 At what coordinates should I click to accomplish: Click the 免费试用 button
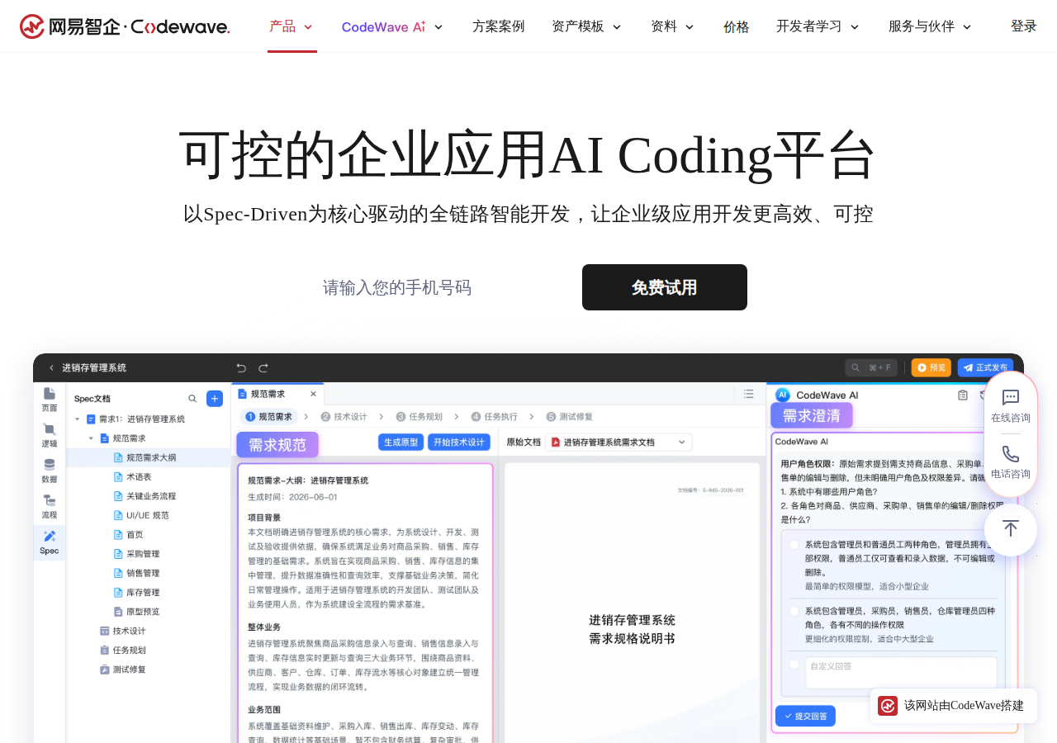coord(665,287)
